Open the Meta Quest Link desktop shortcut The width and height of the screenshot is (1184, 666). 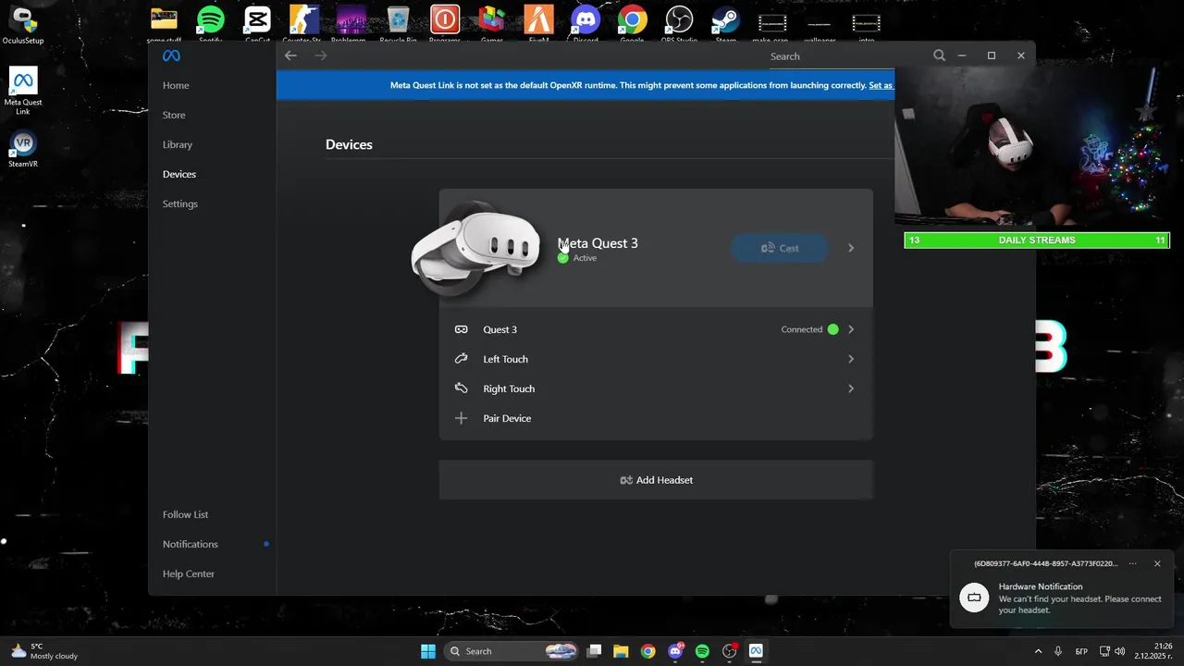pyautogui.click(x=23, y=91)
